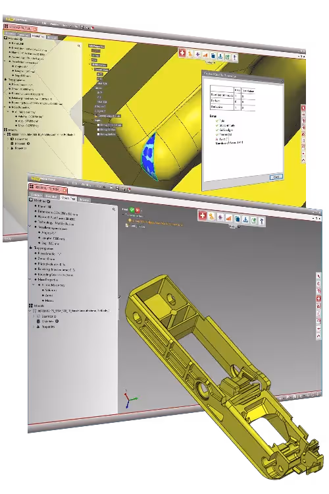Image resolution: width=329 pixels, height=494 pixels.
Task: Click the orange bar-chart icon in the upper window toolbar
Action: click(205, 55)
